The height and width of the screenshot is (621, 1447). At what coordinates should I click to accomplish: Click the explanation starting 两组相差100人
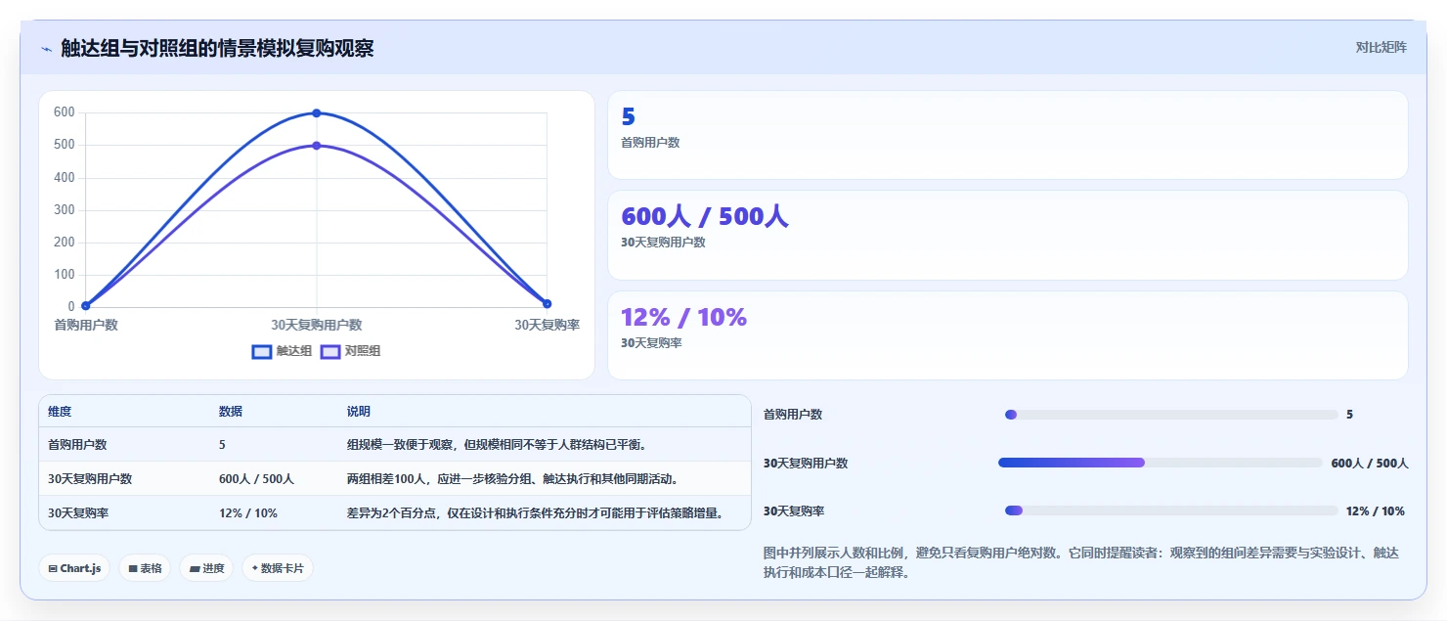512,479
